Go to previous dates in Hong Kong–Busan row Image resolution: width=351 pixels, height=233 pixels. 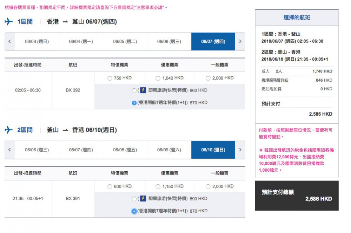(9, 41)
